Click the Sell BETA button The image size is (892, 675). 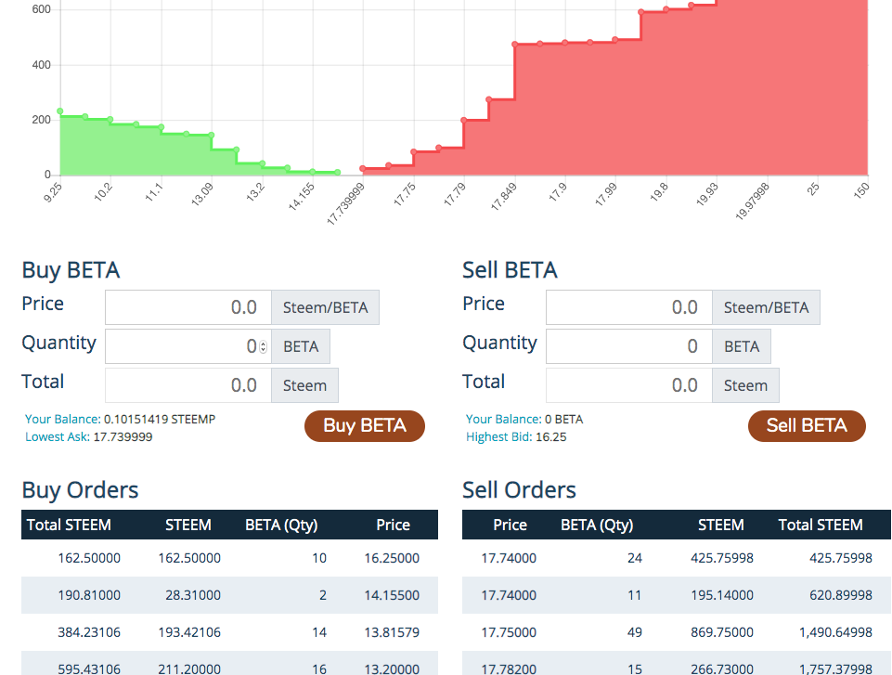[807, 426]
